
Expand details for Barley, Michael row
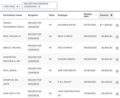tap(117, 48)
